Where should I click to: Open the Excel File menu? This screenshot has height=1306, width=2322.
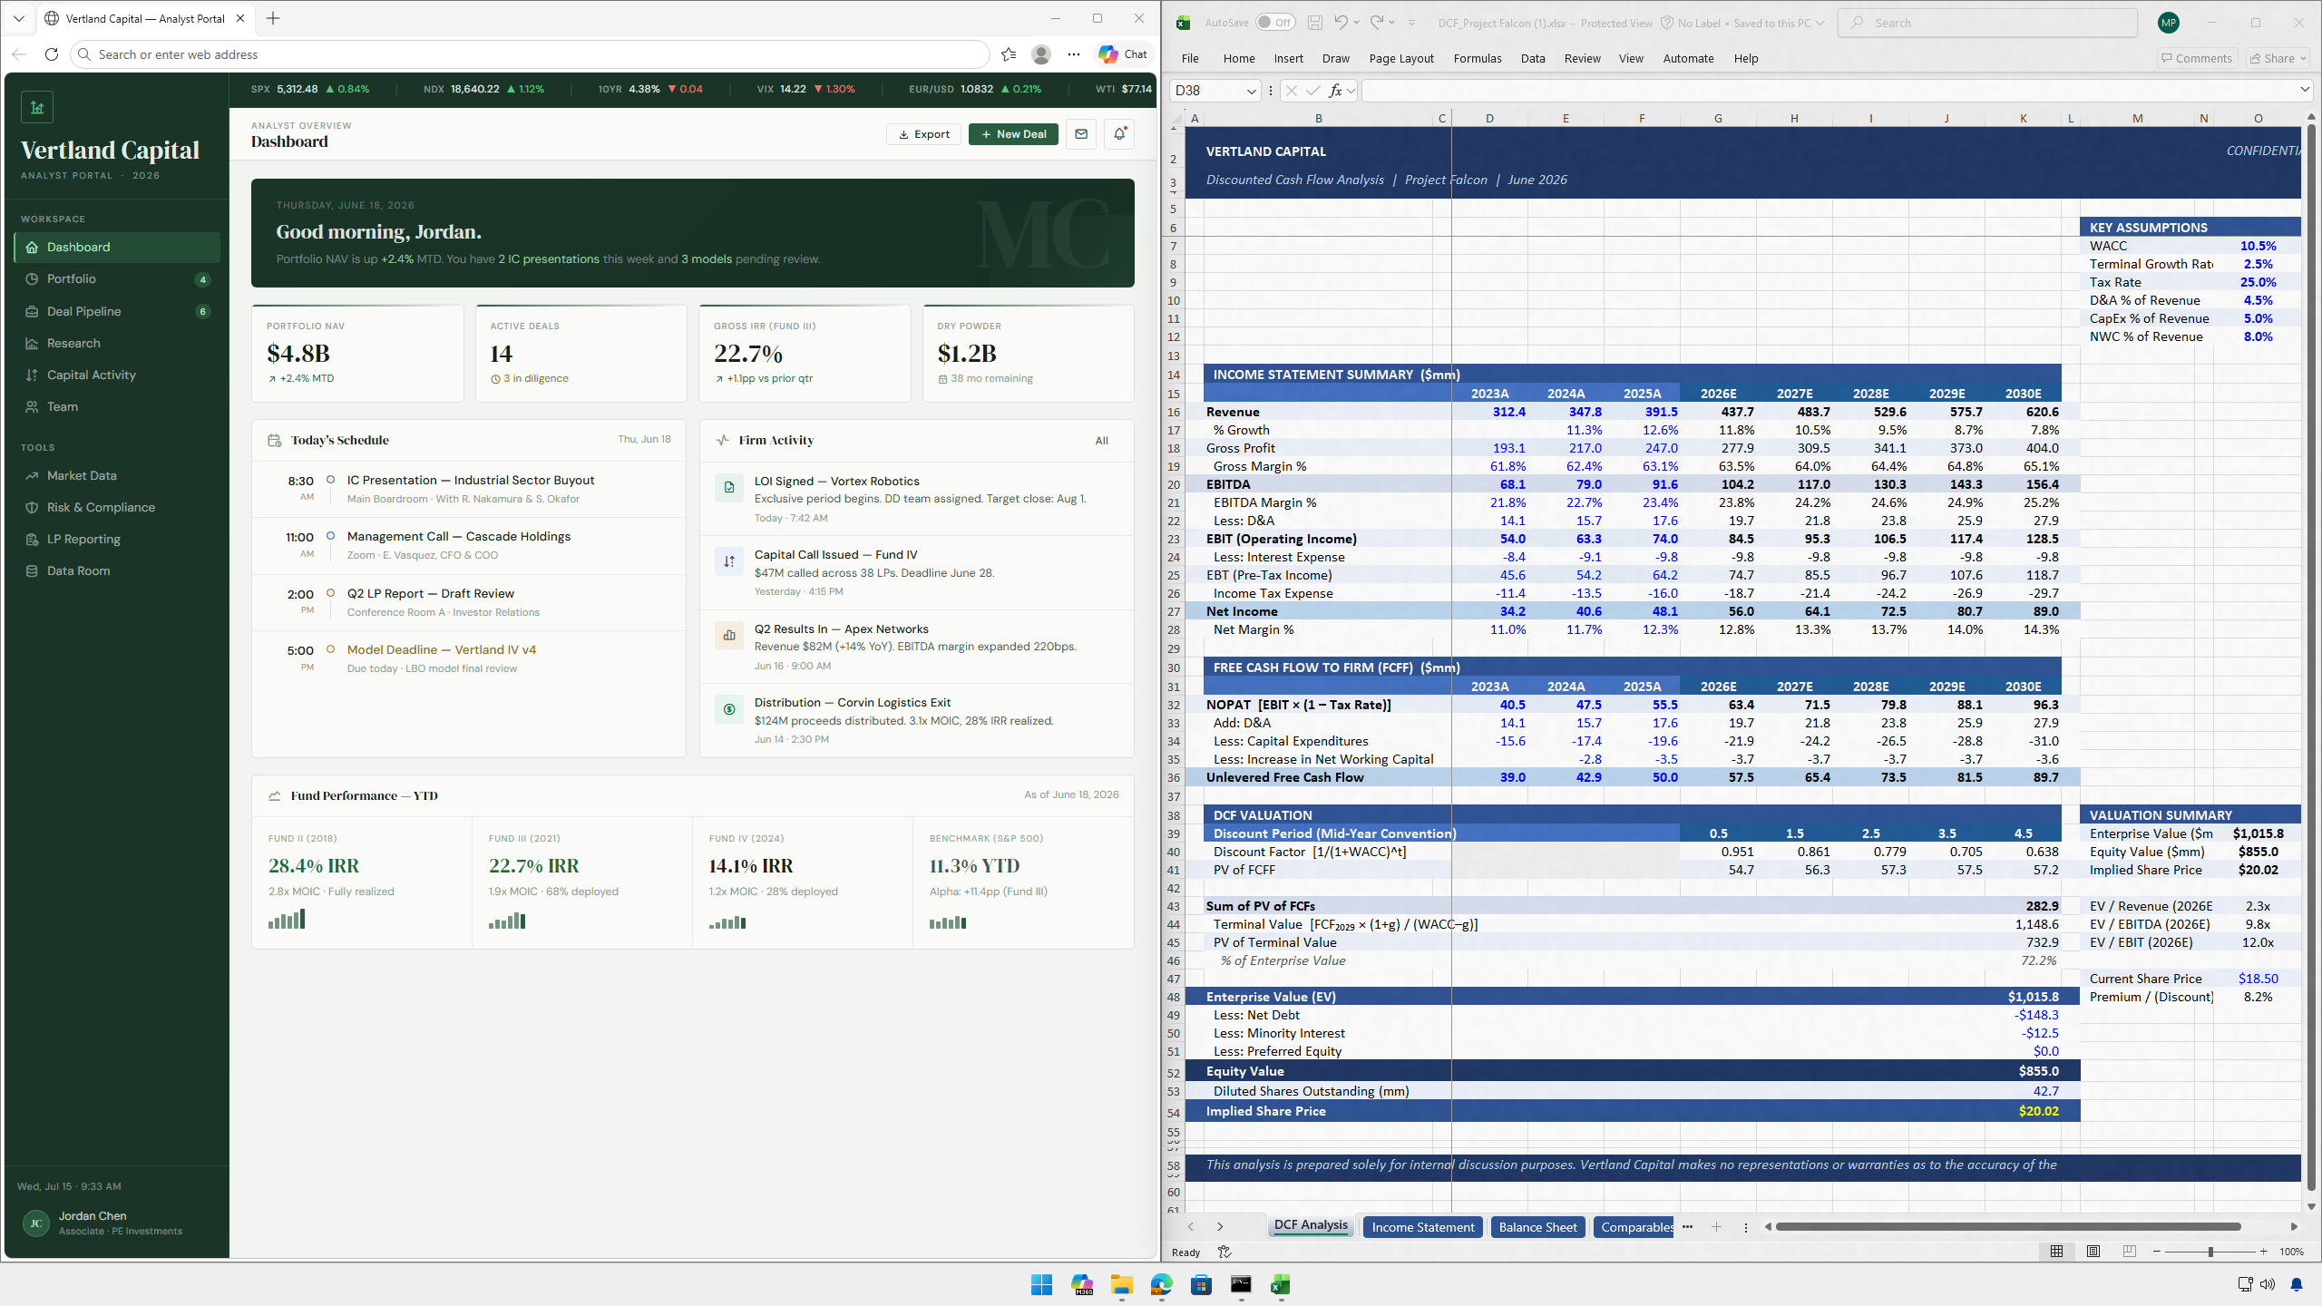(x=1190, y=58)
